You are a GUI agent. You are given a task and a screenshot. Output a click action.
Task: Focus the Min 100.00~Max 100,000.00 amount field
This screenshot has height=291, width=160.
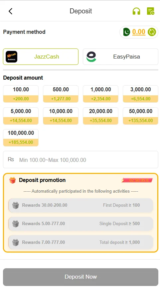[80, 160]
